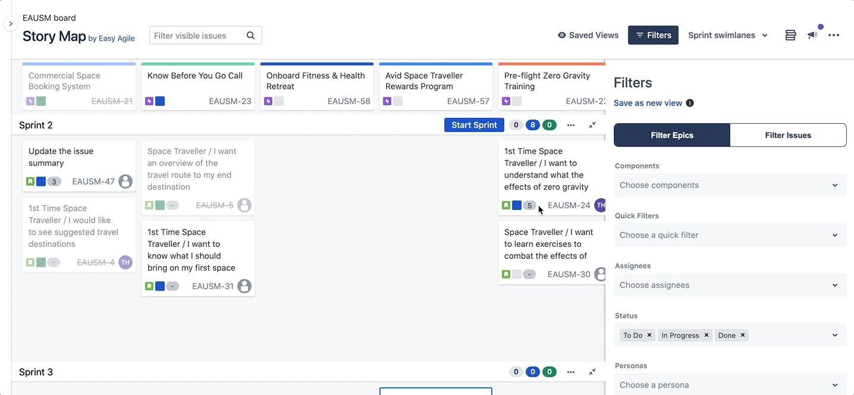Click the assignee avatar on EAUSM-47
The image size is (854, 395).
(x=125, y=181)
